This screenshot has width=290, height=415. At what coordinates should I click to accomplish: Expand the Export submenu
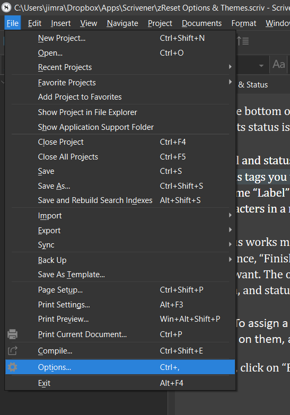pyautogui.click(x=120, y=230)
